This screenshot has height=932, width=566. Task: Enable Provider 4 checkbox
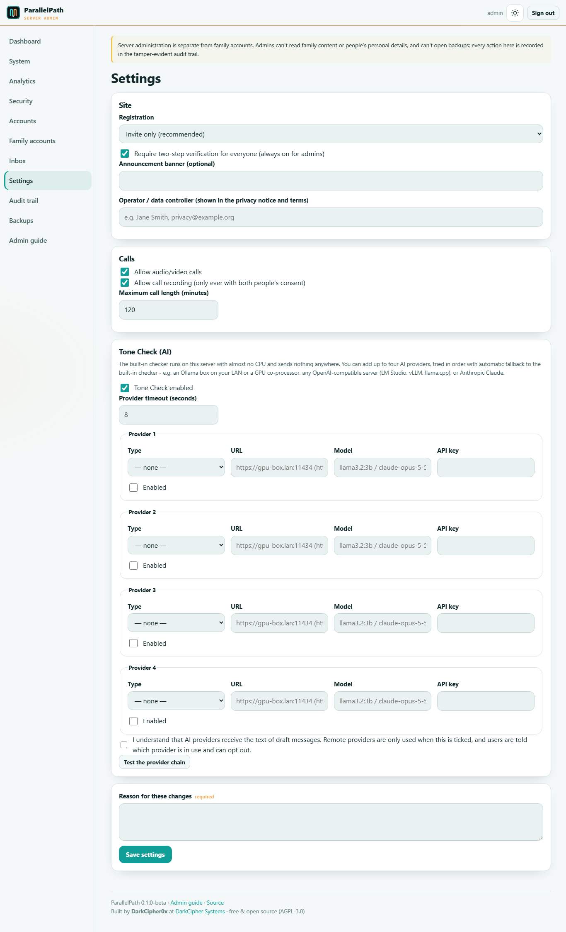(x=133, y=721)
